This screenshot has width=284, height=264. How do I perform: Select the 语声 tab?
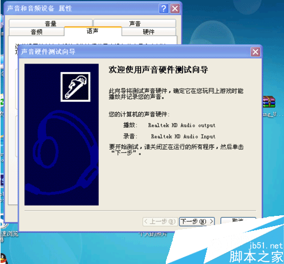[x=93, y=31]
